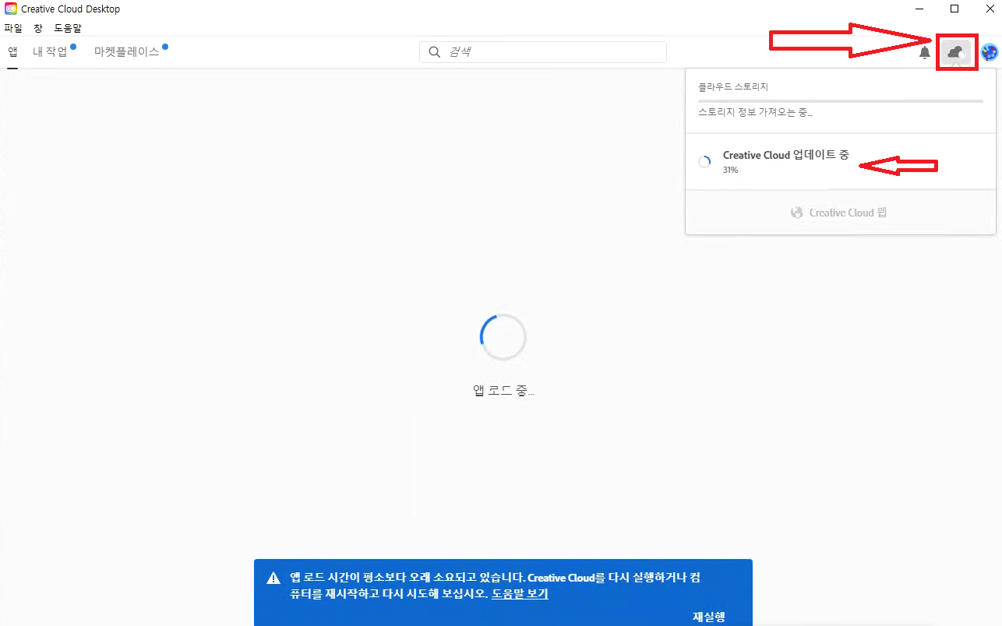Click the update progress spinner icon
Screen dimensions: 1002x626
pyautogui.click(x=704, y=162)
